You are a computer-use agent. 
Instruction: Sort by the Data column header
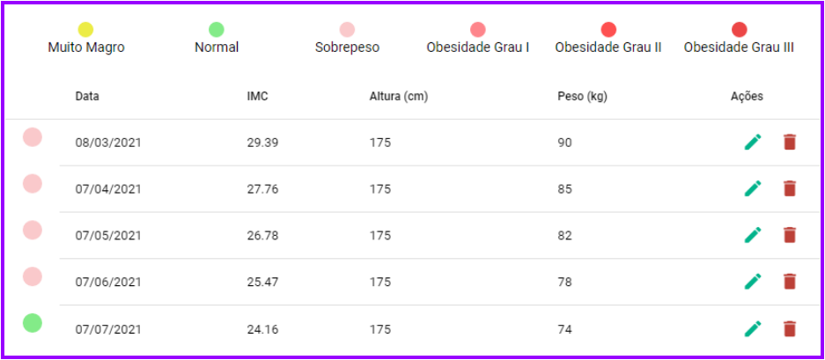tap(87, 96)
